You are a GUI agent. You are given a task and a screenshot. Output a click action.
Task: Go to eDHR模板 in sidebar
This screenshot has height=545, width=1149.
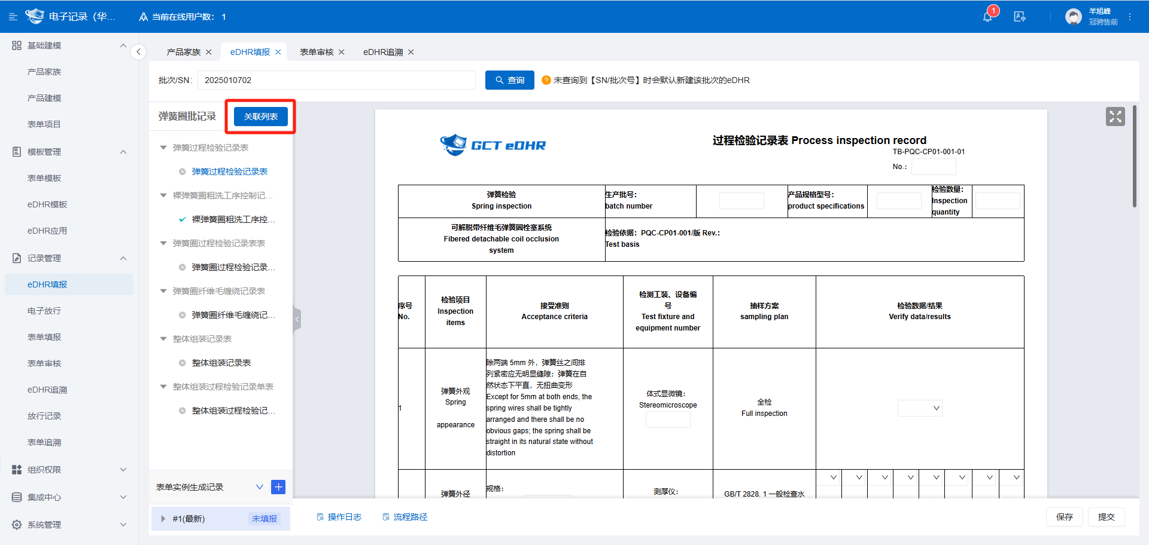(x=47, y=204)
